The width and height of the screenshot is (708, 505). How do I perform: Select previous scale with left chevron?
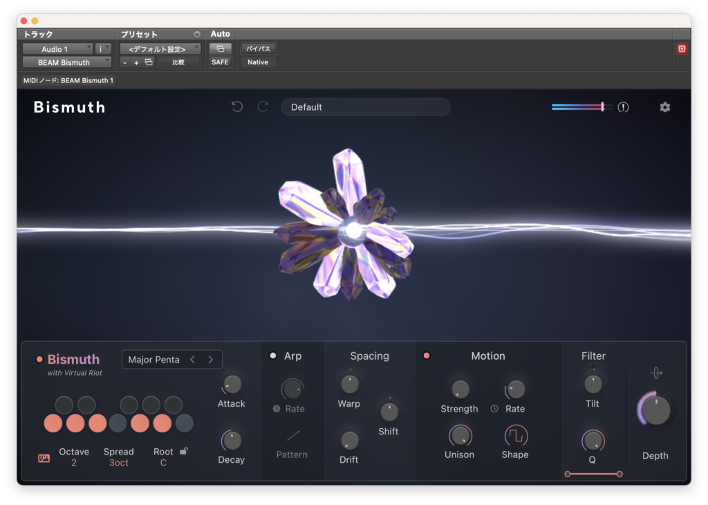[x=193, y=360]
